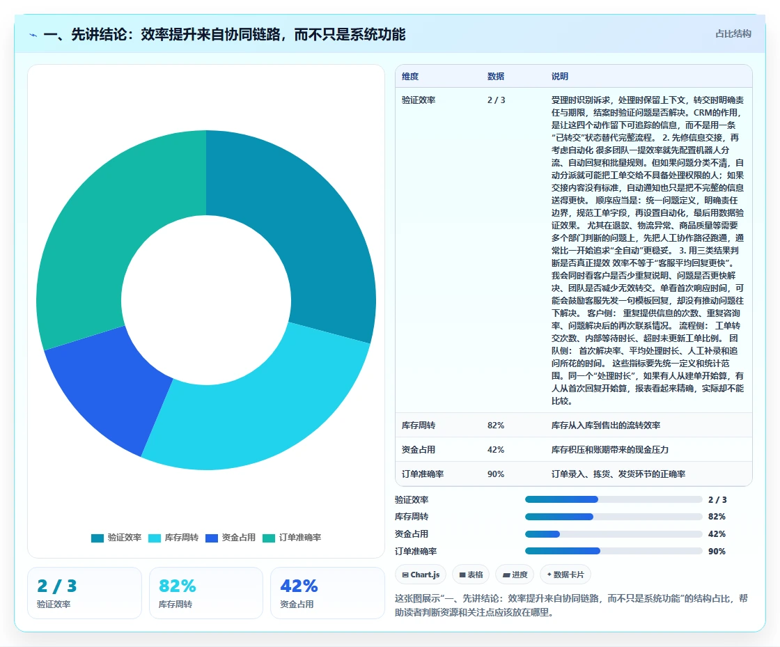This screenshot has width=780, height=647.
Task: Toggle 订单准确率 legend color swatch
Action: 269,538
